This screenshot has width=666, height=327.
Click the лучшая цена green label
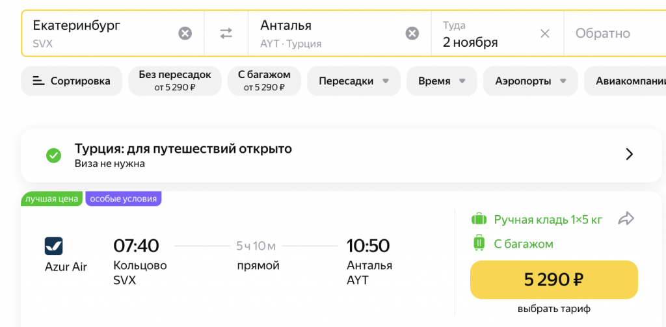pos(52,199)
